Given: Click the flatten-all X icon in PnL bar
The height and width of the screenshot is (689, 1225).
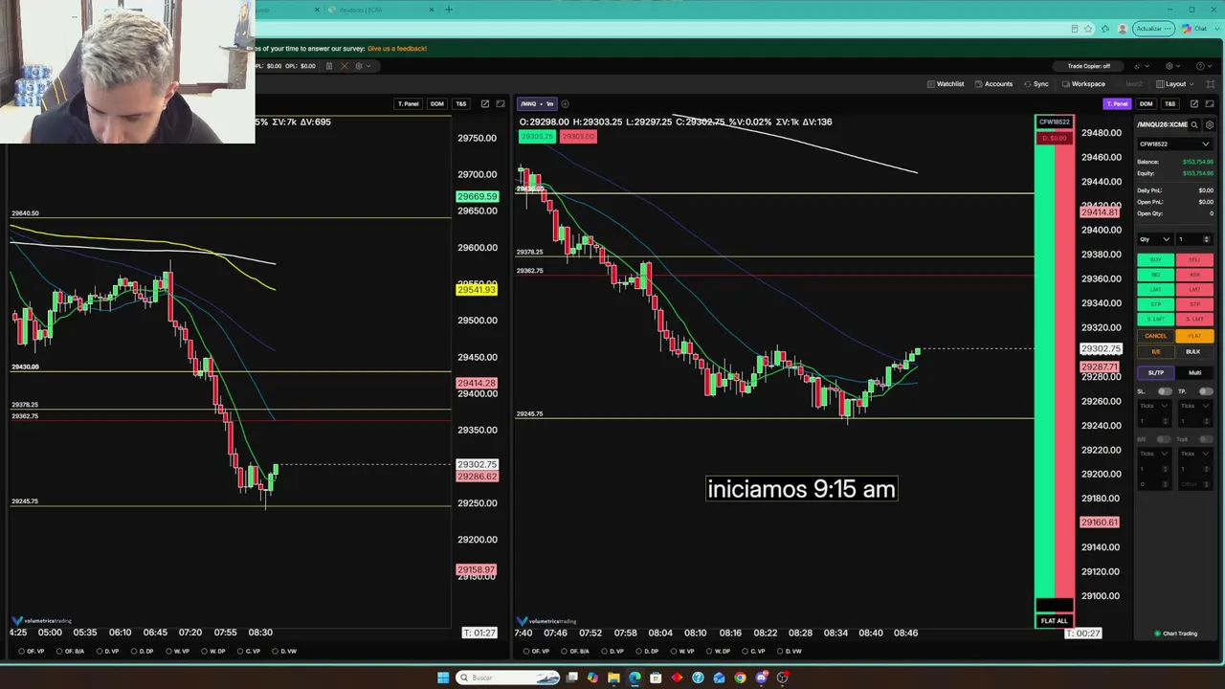Looking at the screenshot, I should click(x=345, y=66).
